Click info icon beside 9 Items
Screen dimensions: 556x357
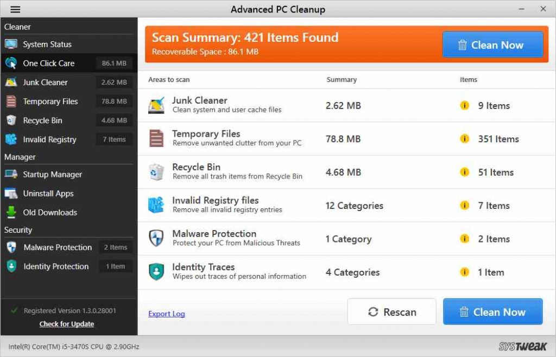[465, 106]
